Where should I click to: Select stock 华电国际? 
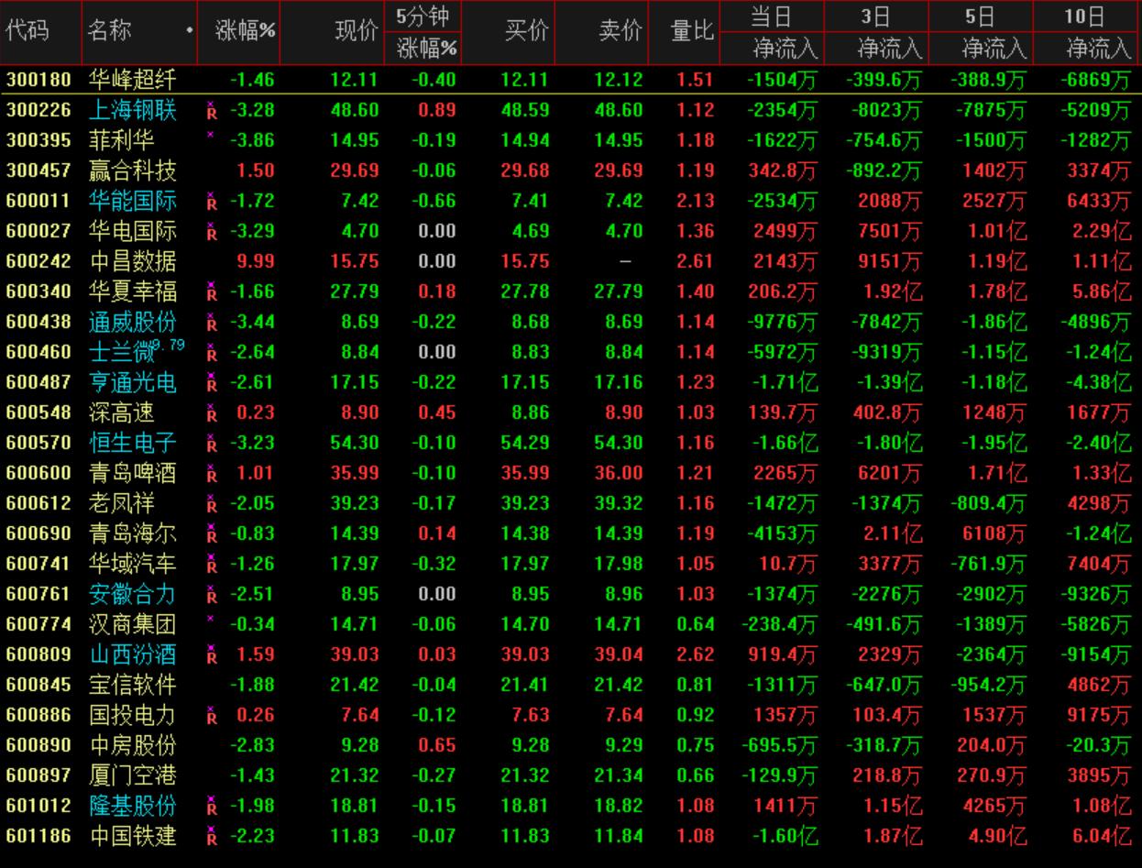point(132,232)
